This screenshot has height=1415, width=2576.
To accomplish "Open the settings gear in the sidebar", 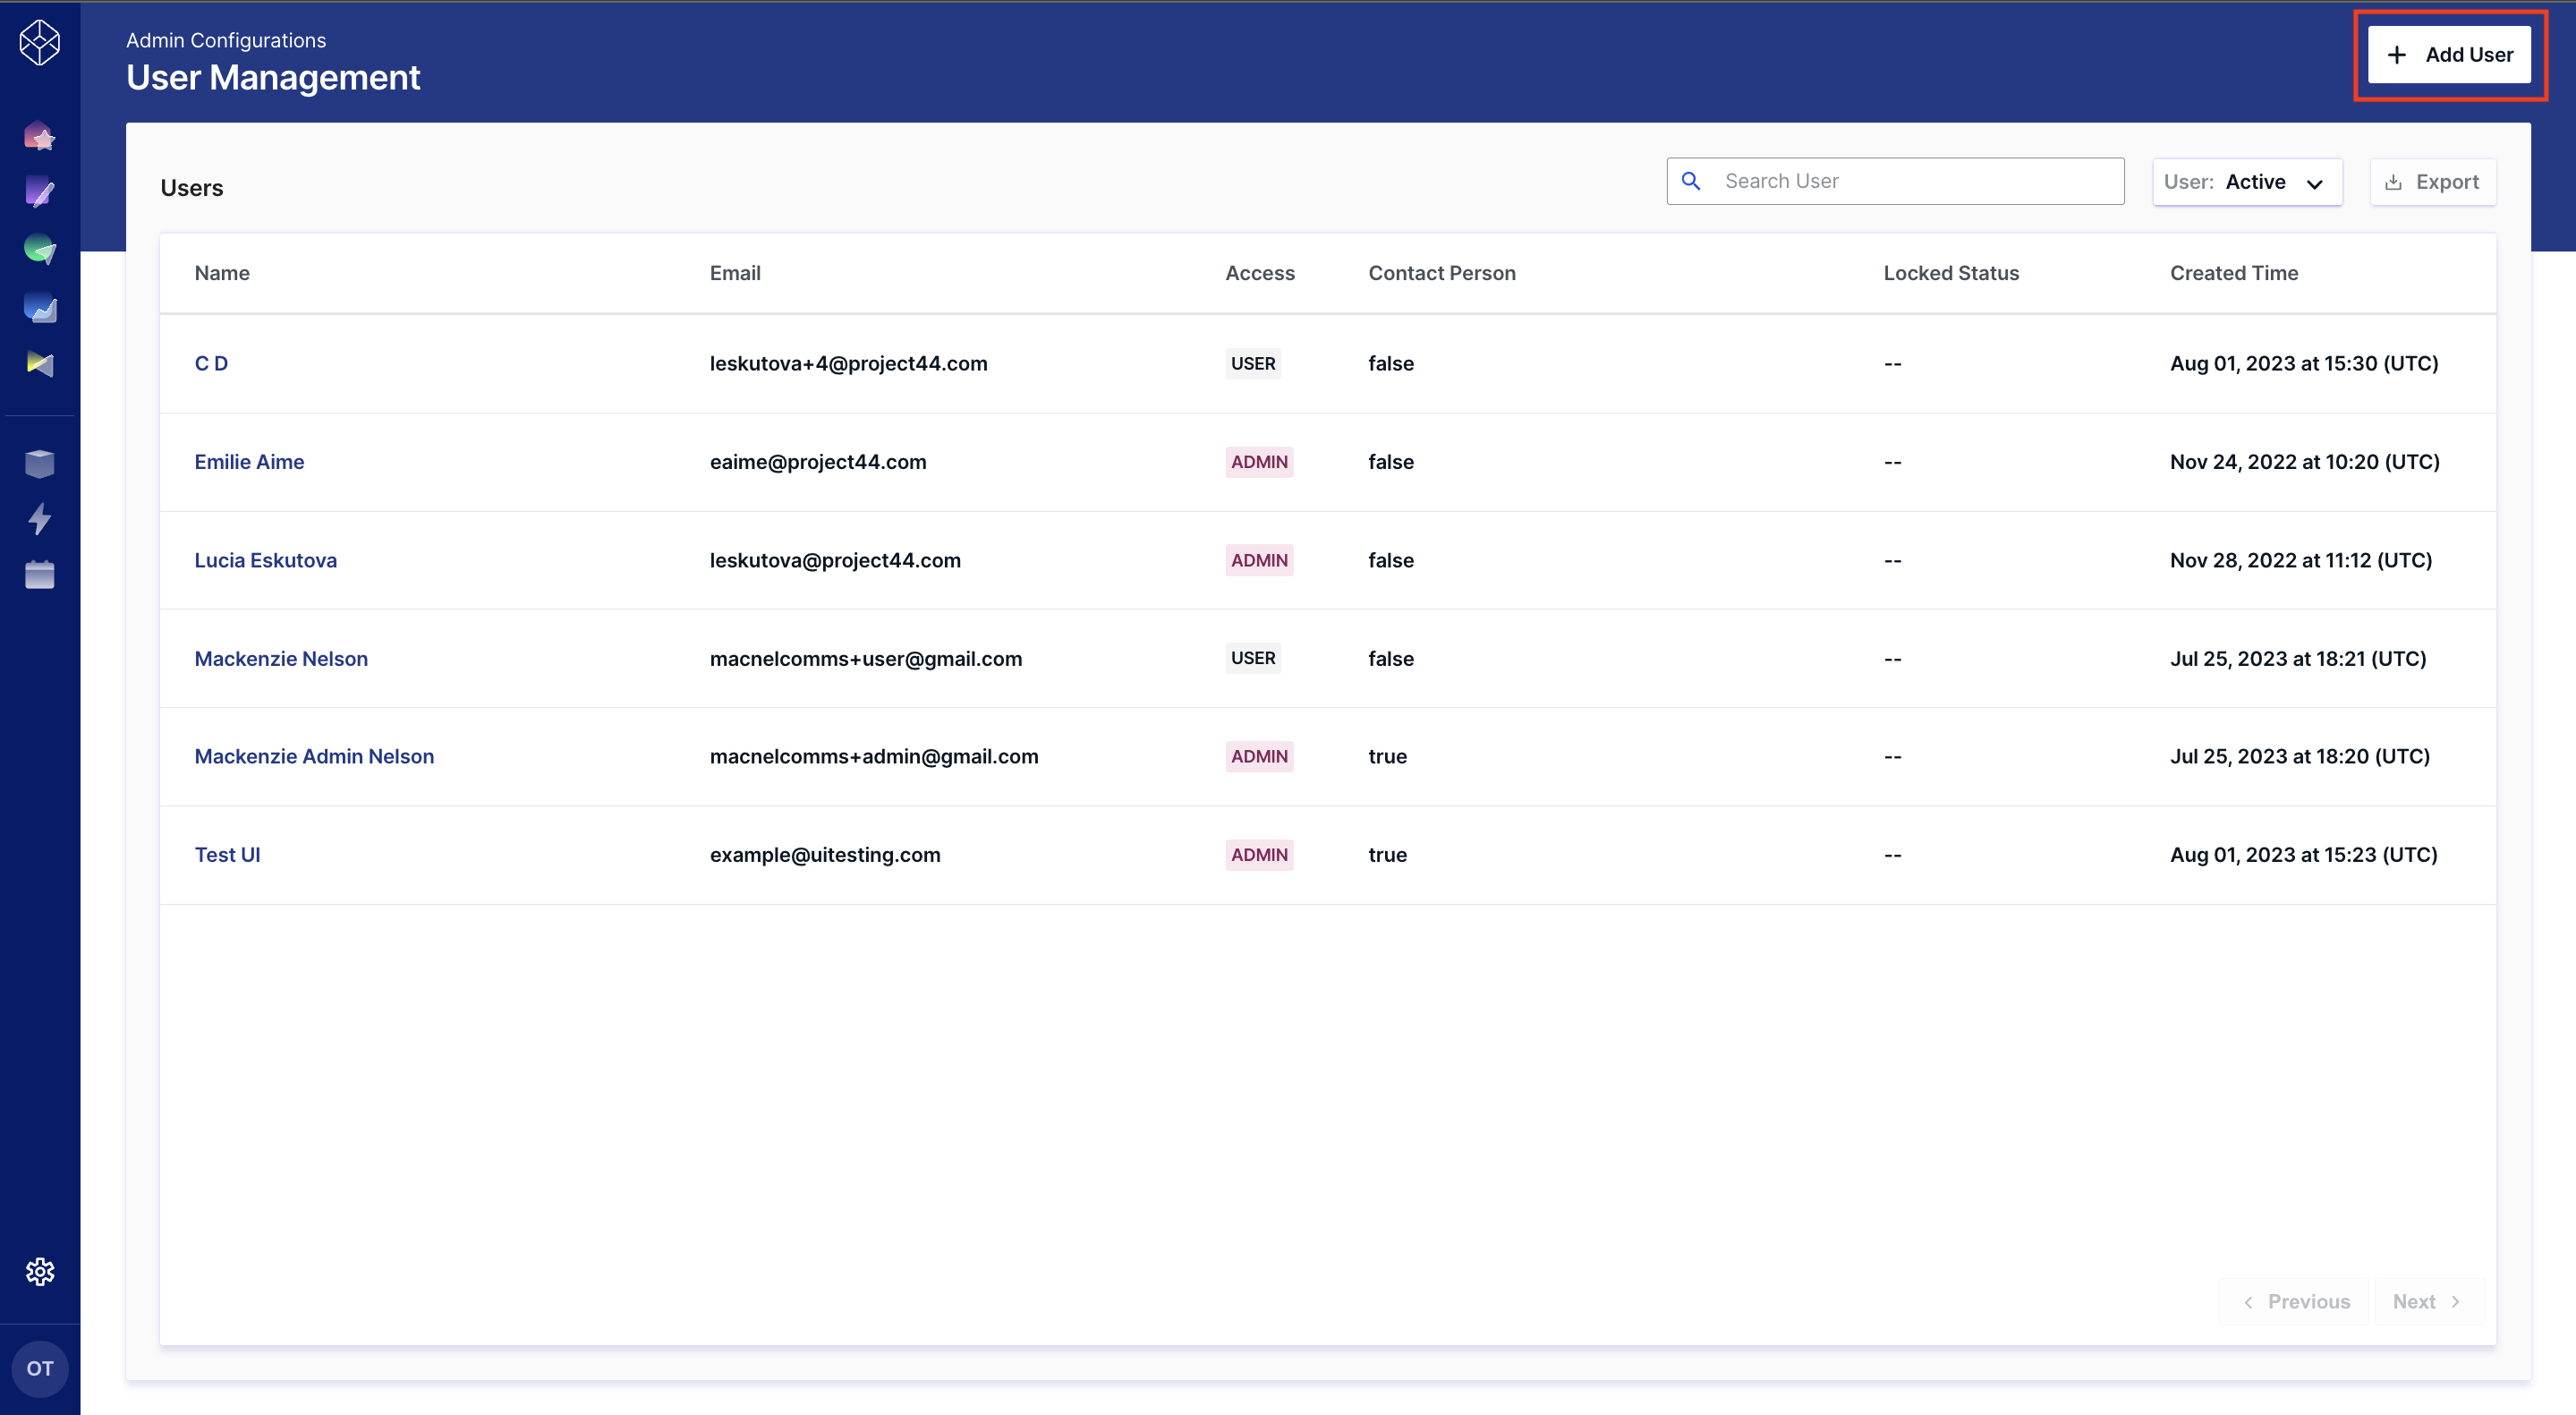I will pyautogui.click(x=40, y=1271).
